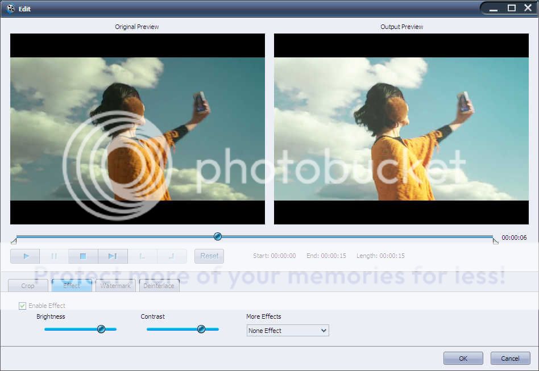Screen dimensions: 539x371
Task: Stop the video playback
Action: [x=83, y=256]
